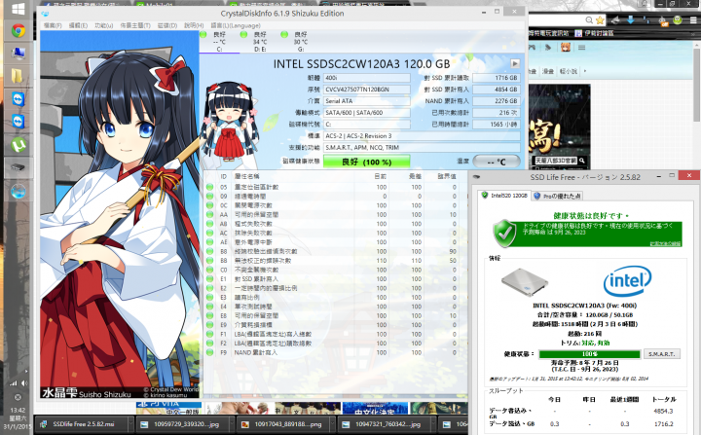
Task: Open 10917043_889188...png in the downloads bar
Action: (286, 424)
